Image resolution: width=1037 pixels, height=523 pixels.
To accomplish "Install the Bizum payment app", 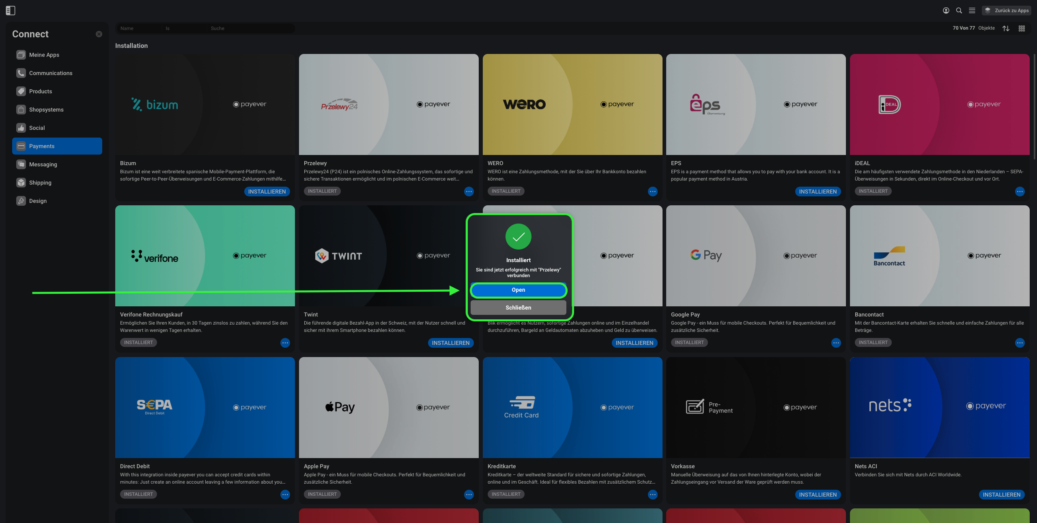I will (267, 192).
